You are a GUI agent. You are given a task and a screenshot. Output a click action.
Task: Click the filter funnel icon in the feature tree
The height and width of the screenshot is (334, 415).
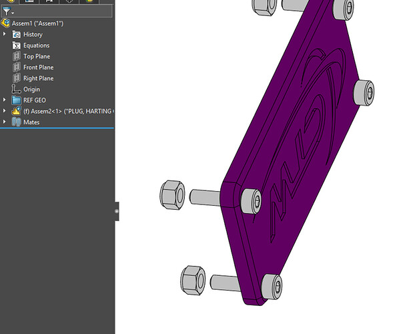(6, 11)
